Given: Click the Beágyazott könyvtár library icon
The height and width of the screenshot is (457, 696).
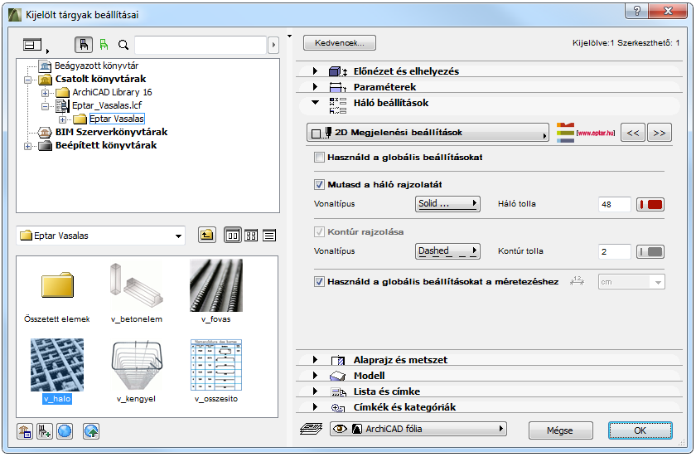Looking at the screenshot, I should click(x=45, y=66).
